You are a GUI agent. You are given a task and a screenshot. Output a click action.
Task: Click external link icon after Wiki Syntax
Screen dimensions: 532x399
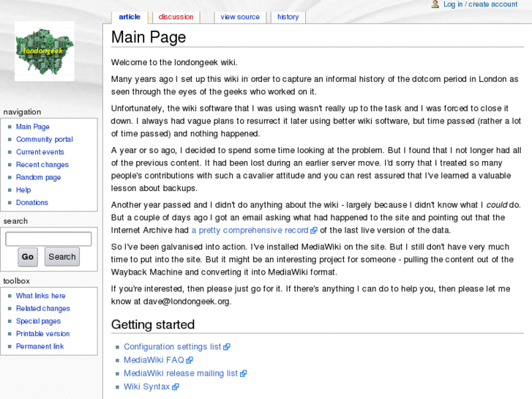pyautogui.click(x=176, y=387)
